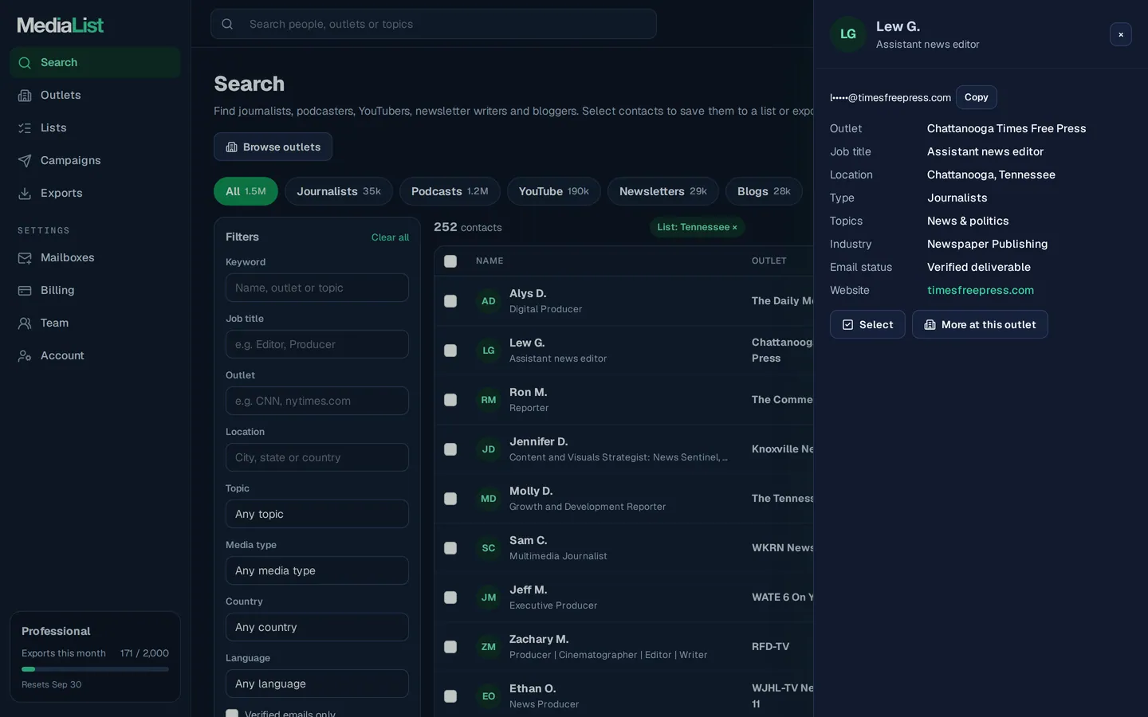Click the MediaList logo
Image resolution: width=1148 pixels, height=717 pixels.
point(61,25)
